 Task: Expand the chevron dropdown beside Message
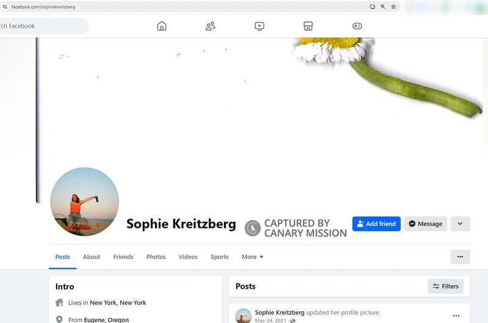point(460,223)
